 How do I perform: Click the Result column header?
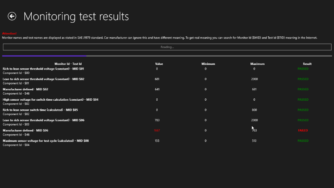(x=307, y=64)
